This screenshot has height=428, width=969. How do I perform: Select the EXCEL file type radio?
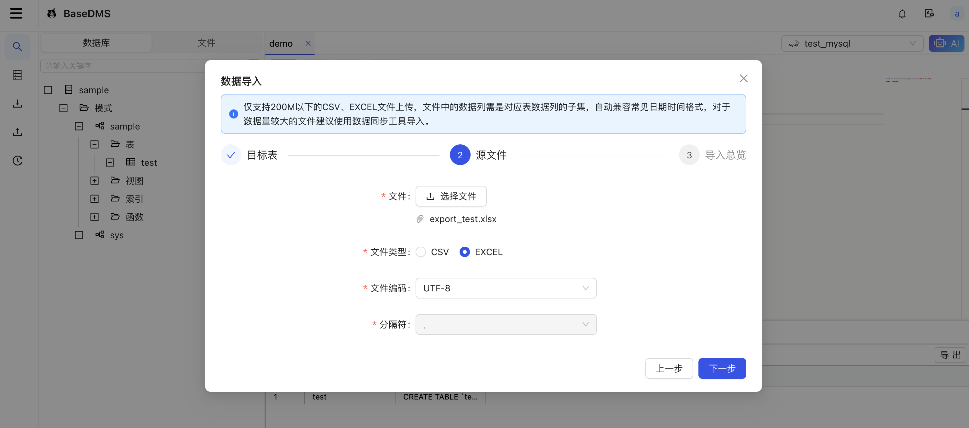click(x=464, y=252)
